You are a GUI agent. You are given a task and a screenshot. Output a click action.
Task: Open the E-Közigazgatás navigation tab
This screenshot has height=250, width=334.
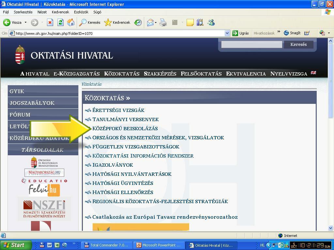point(77,74)
